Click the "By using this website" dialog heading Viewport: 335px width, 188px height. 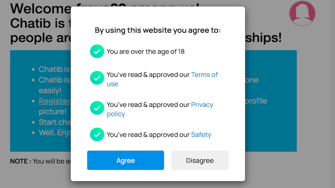point(158,30)
